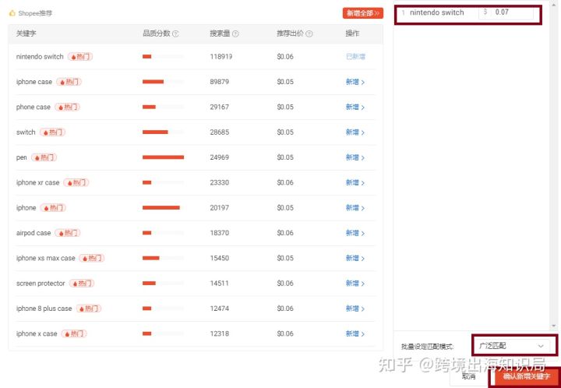Add the iphone xs max case keyword

[x=355, y=258]
